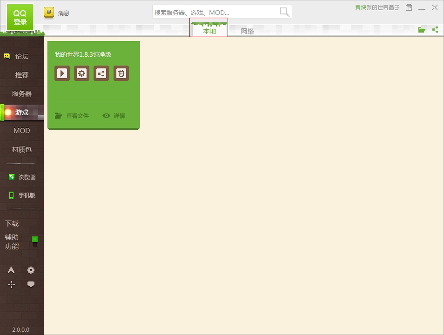
Task: Click the QQ登录 login button
Action: [20, 18]
